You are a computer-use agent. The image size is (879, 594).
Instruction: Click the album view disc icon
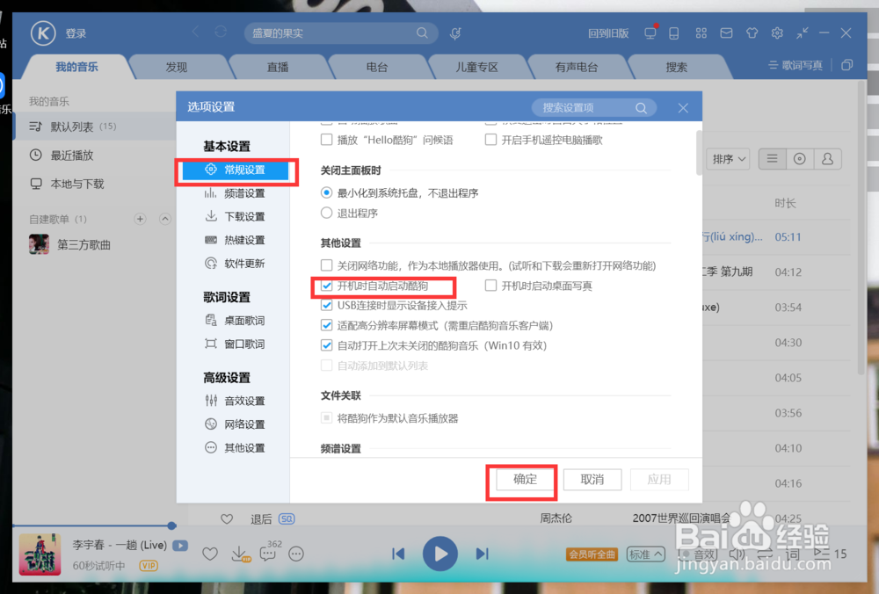[x=799, y=159]
